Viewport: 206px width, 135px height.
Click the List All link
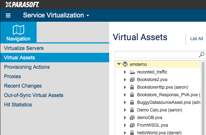point(197,39)
